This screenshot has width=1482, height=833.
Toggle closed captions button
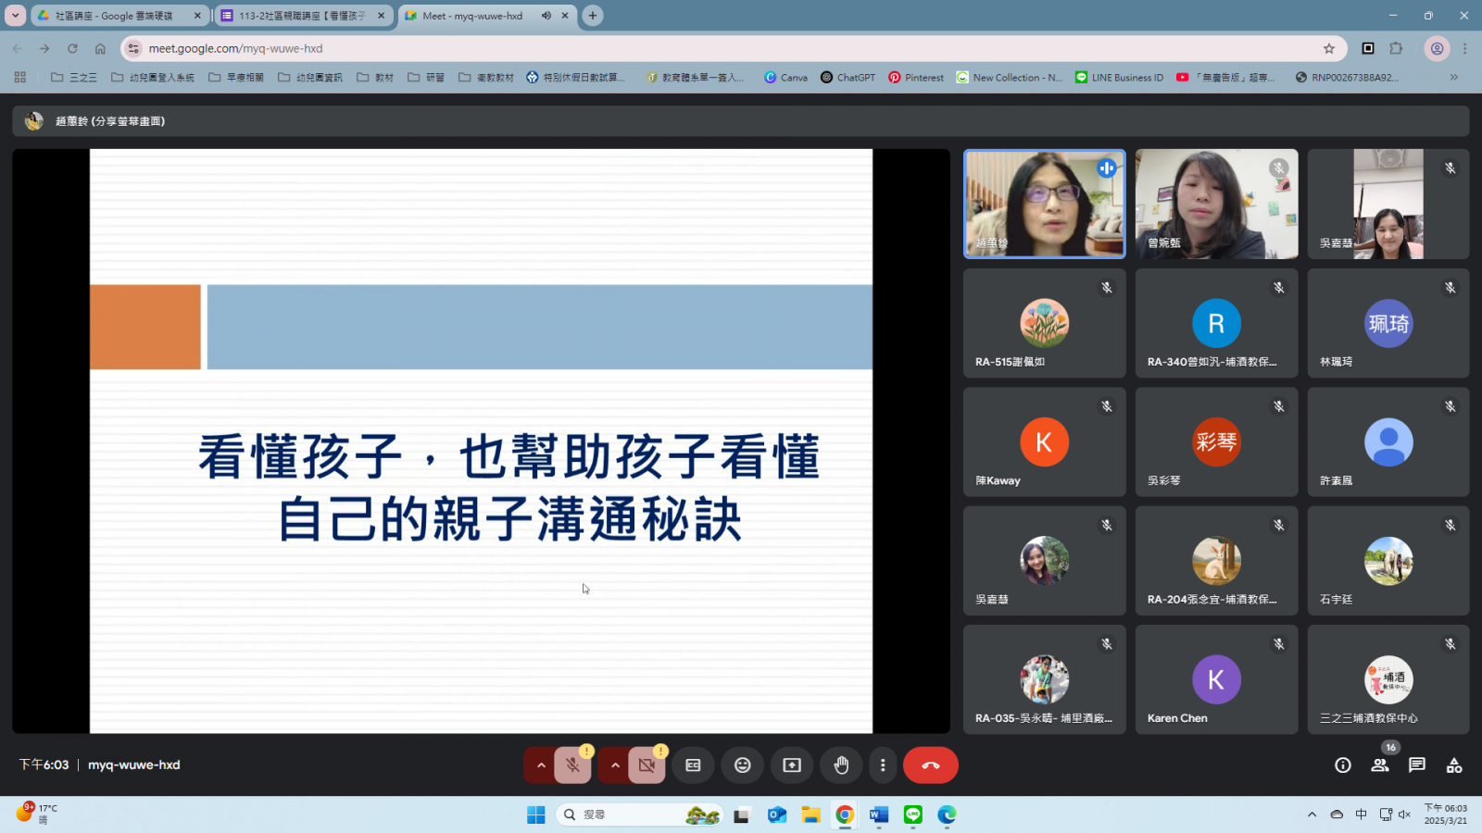(x=693, y=765)
